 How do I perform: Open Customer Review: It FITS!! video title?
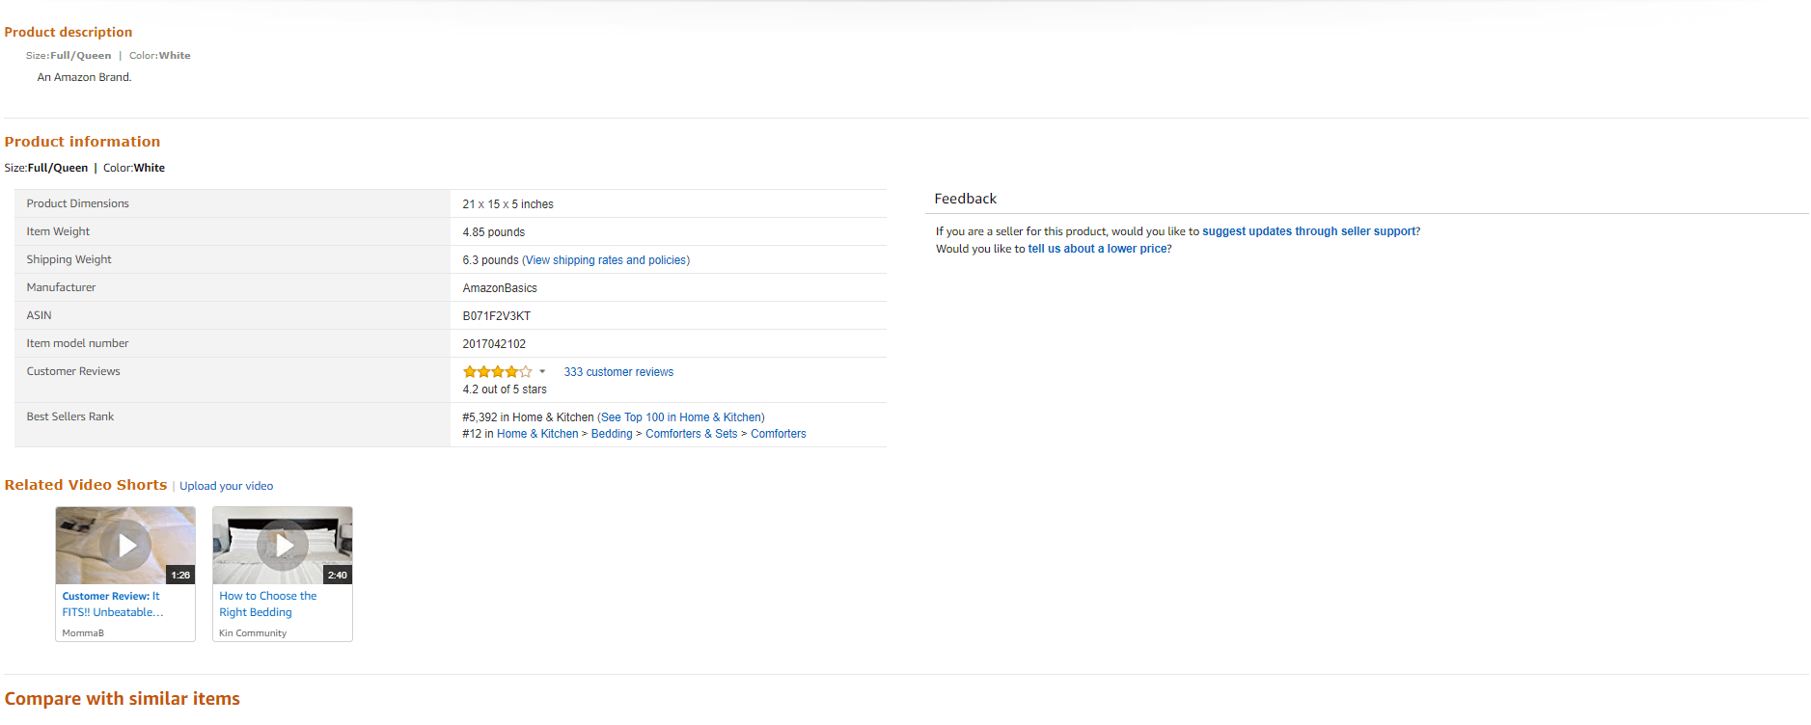click(113, 604)
